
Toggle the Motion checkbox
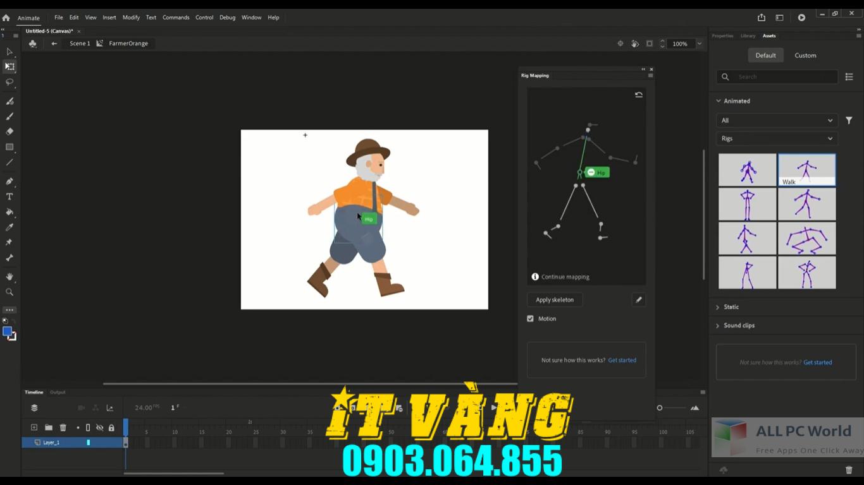[530, 318]
